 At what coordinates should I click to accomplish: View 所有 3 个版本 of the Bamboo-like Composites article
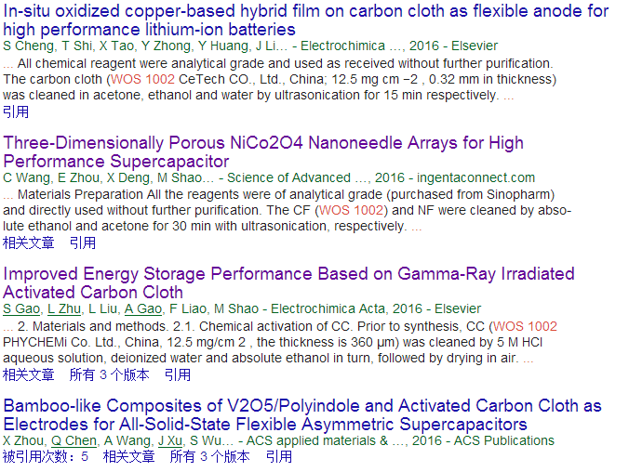[209, 456]
